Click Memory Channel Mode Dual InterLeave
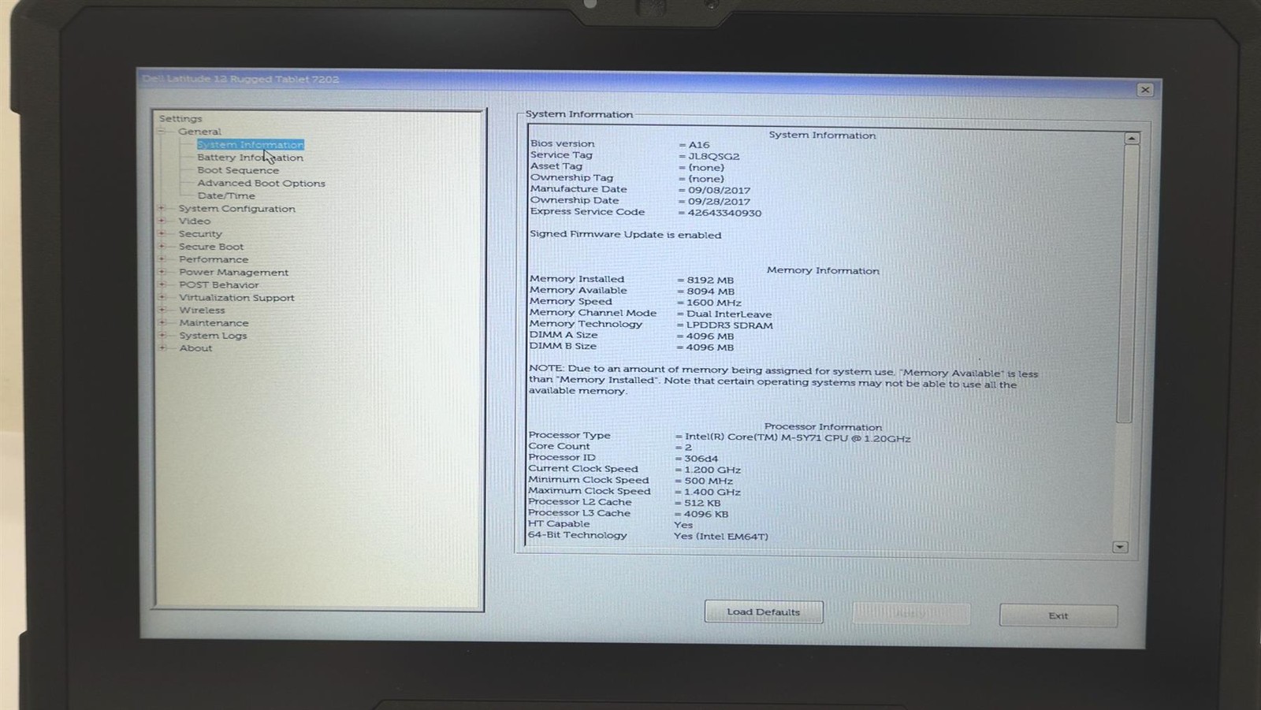1261x710 pixels. coord(729,314)
